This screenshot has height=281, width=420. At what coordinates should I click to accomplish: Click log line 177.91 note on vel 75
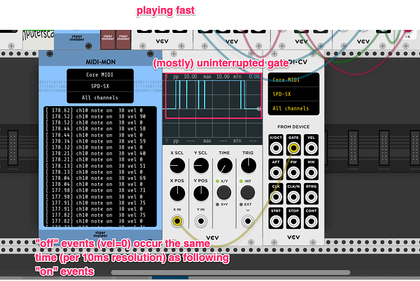click(x=96, y=203)
